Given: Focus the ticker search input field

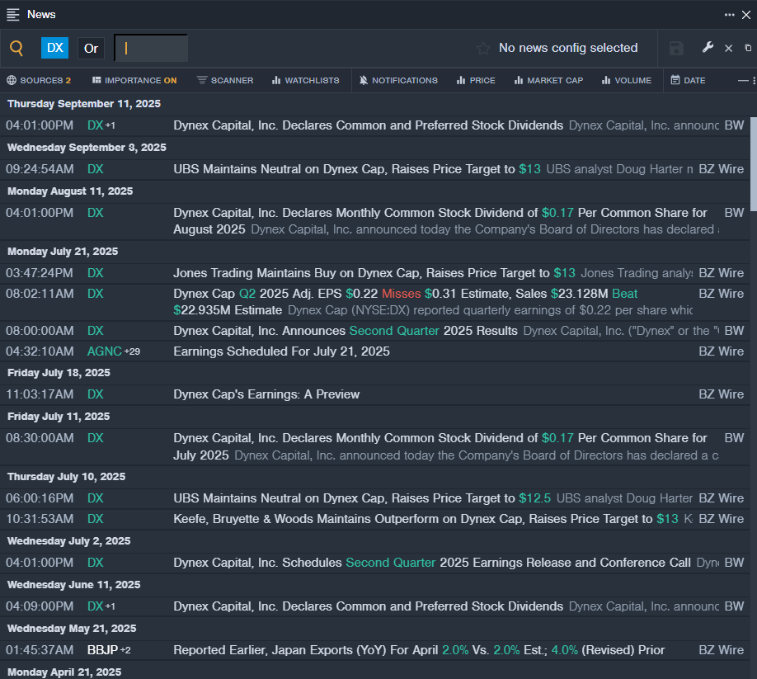Looking at the screenshot, I should [152, 48].
